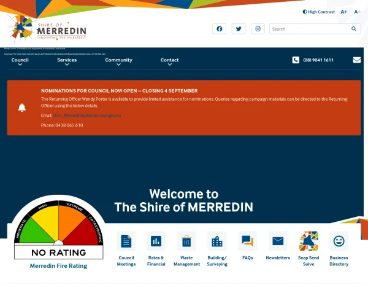
Task: Open the Newsletters envelope icon
Action: pos(278,241)
